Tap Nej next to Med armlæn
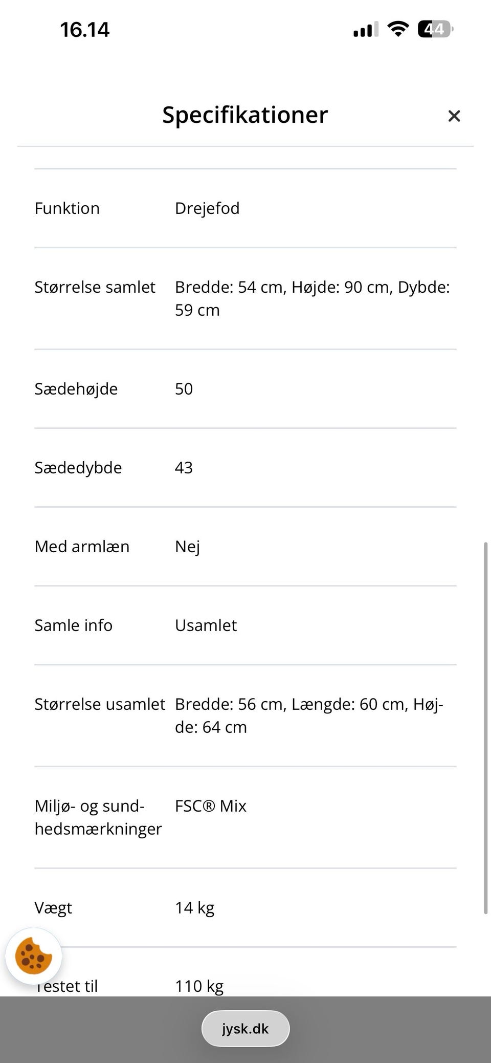491x1063 pixels. point(187,546)
